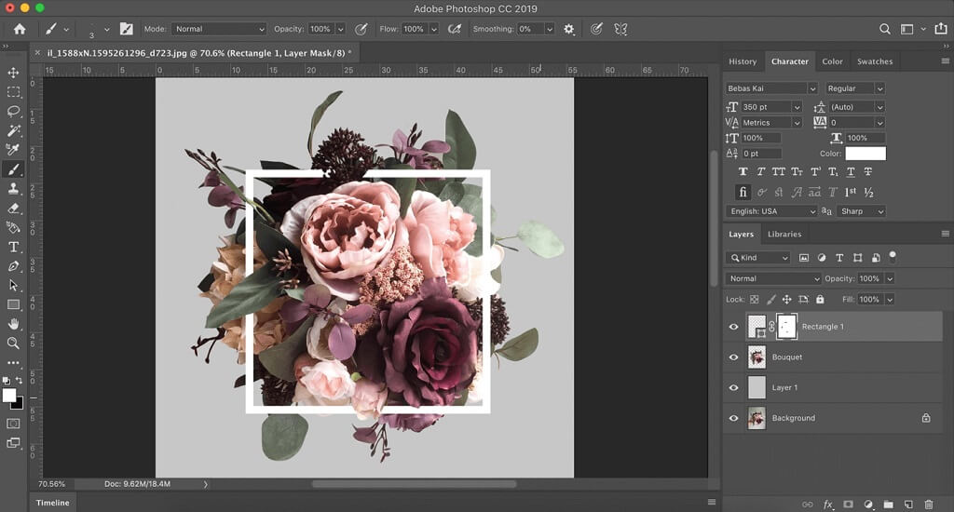Image resolution: width=954 pixels, height=512 pixels.
Task: Select the Eraser tool
Action: (13, 208)
